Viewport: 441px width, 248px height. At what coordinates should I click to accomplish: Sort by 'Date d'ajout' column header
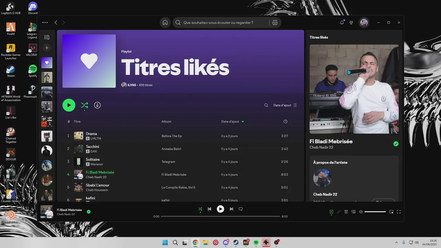[x=230, y=122]
